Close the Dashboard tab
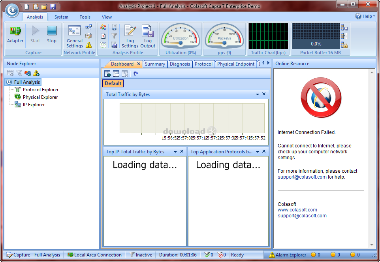 (139, 64)
